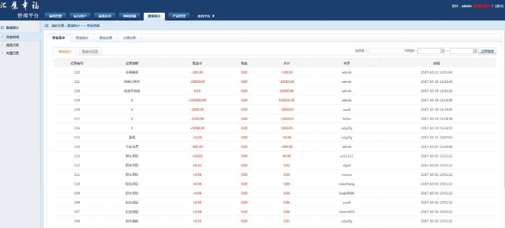Select record number 111

pyautogui.click(x=77, y=175)
